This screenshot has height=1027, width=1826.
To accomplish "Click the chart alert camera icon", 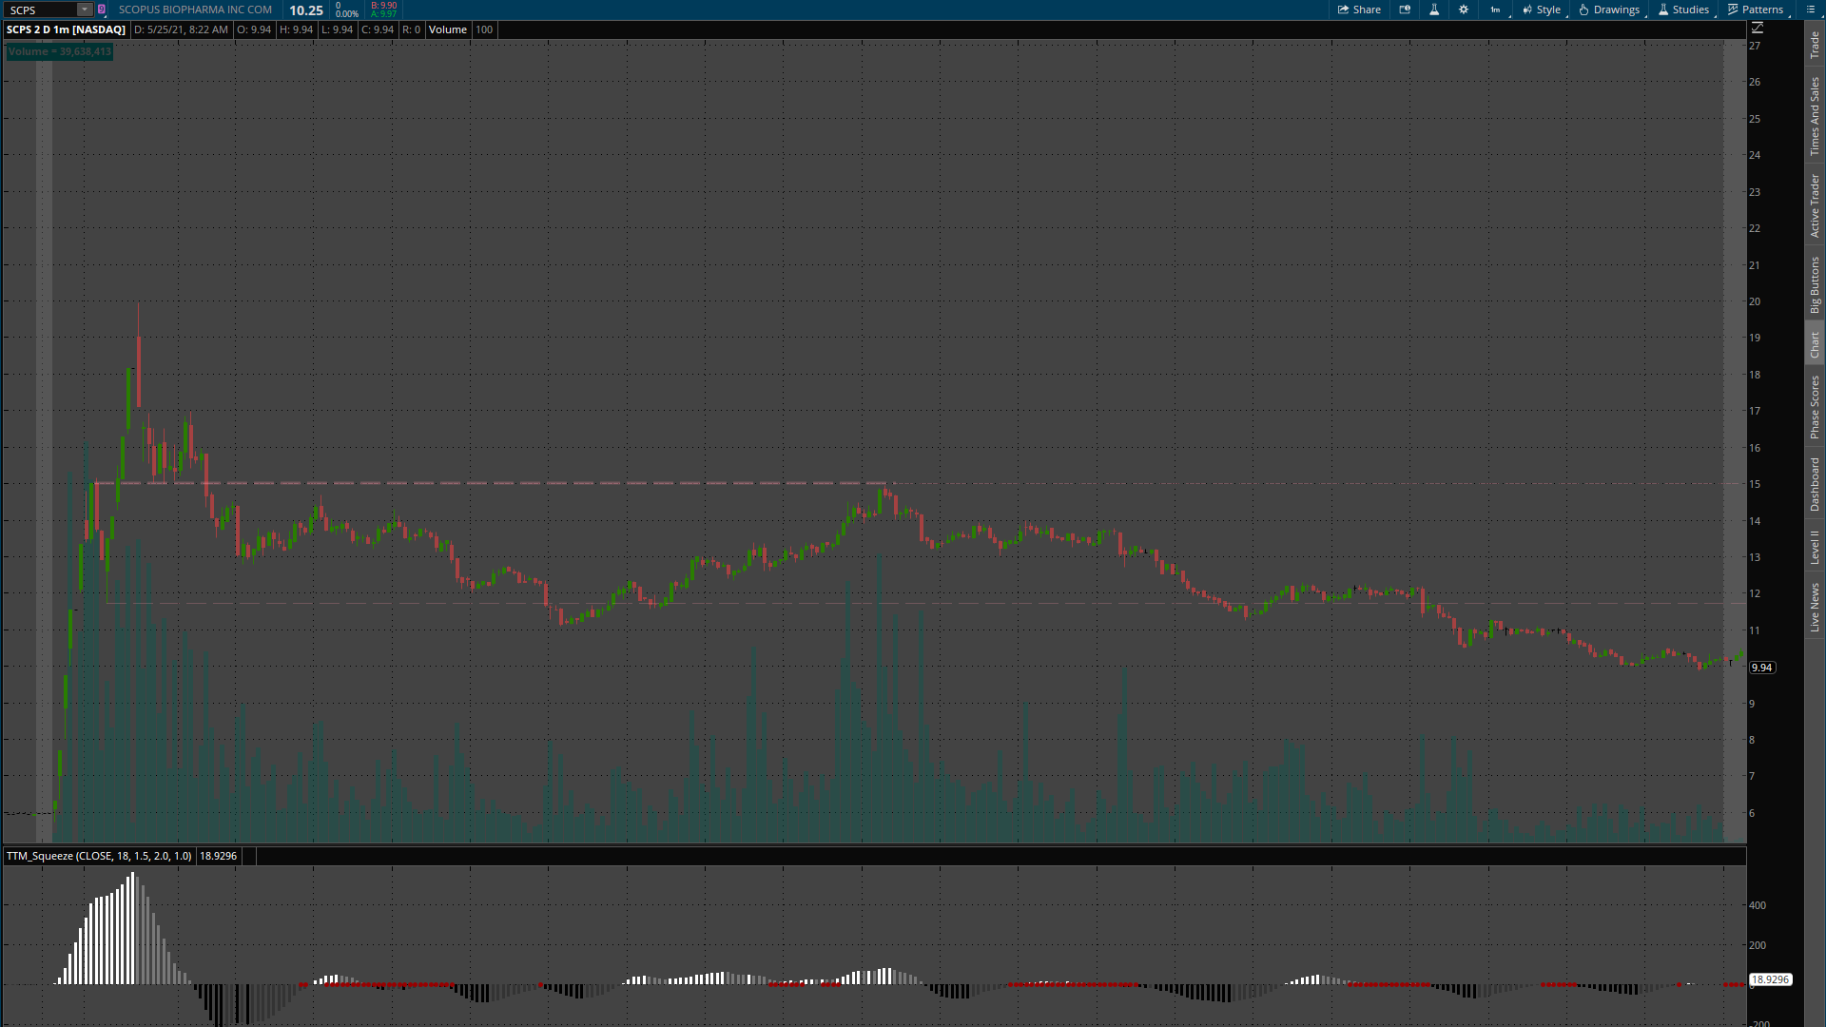I will [x=1405, y=10].
